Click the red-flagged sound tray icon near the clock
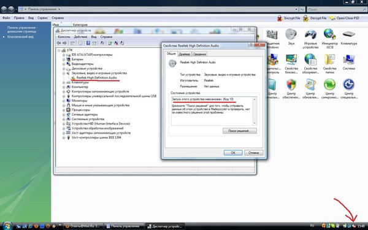 [x=354, y=226]
